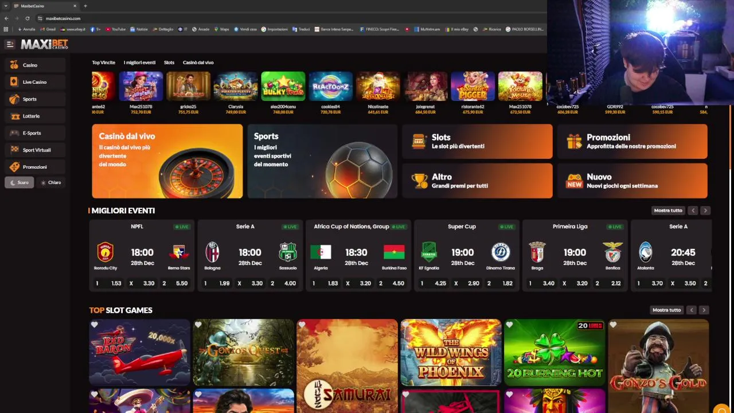Screen dimensions: 734x413
Task: Open the YouTube bookmark
Action: point(115,29)
